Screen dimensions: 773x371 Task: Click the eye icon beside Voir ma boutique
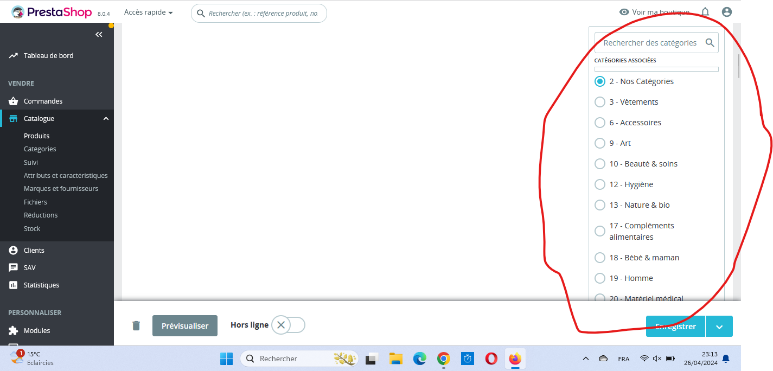click(x=624, y=12)
